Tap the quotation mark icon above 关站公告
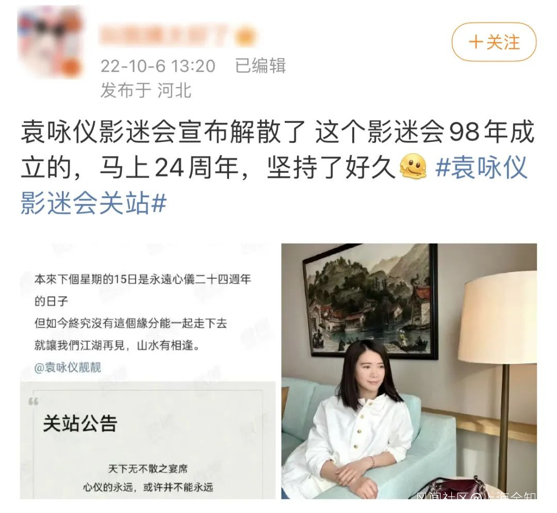This screenshot has height=513, width=557. click(x=34, y=402)
